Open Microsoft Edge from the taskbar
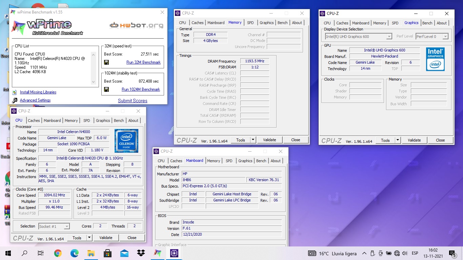Image resolution: width=463 pixels, height=260 pixels. [x=74, y=253]
